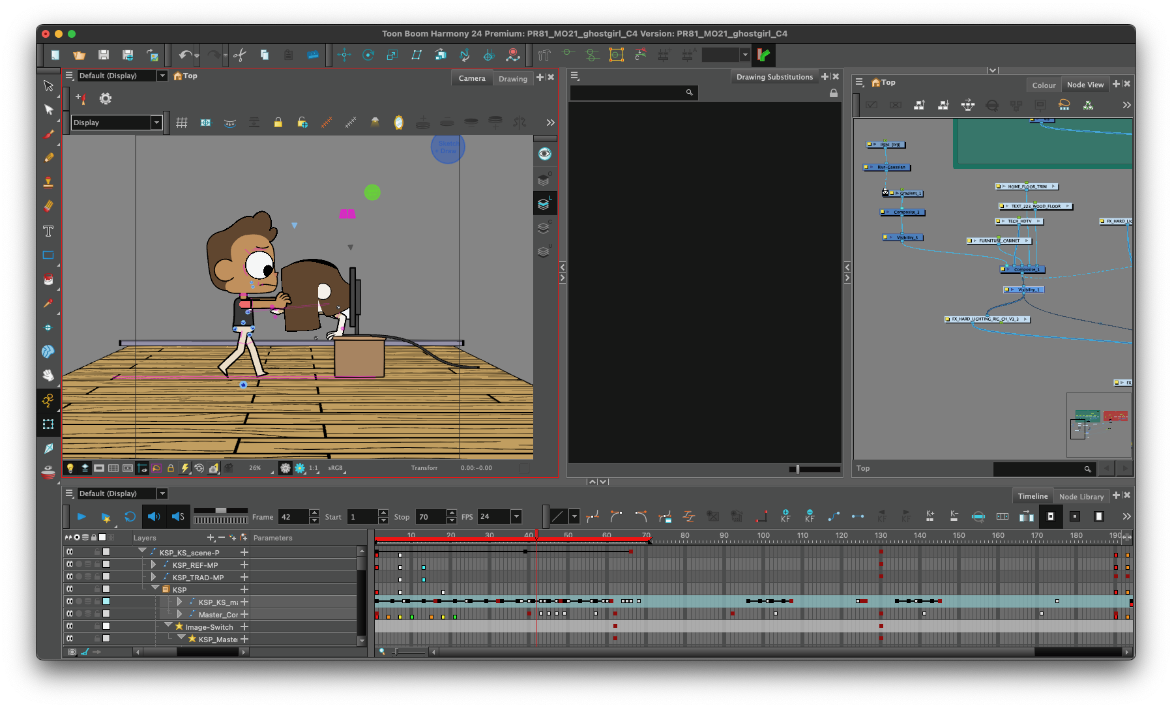Viewport: 1172px width, 708px height.
Task: Click the Delete Layers minus icon
Action: point(222,538)
